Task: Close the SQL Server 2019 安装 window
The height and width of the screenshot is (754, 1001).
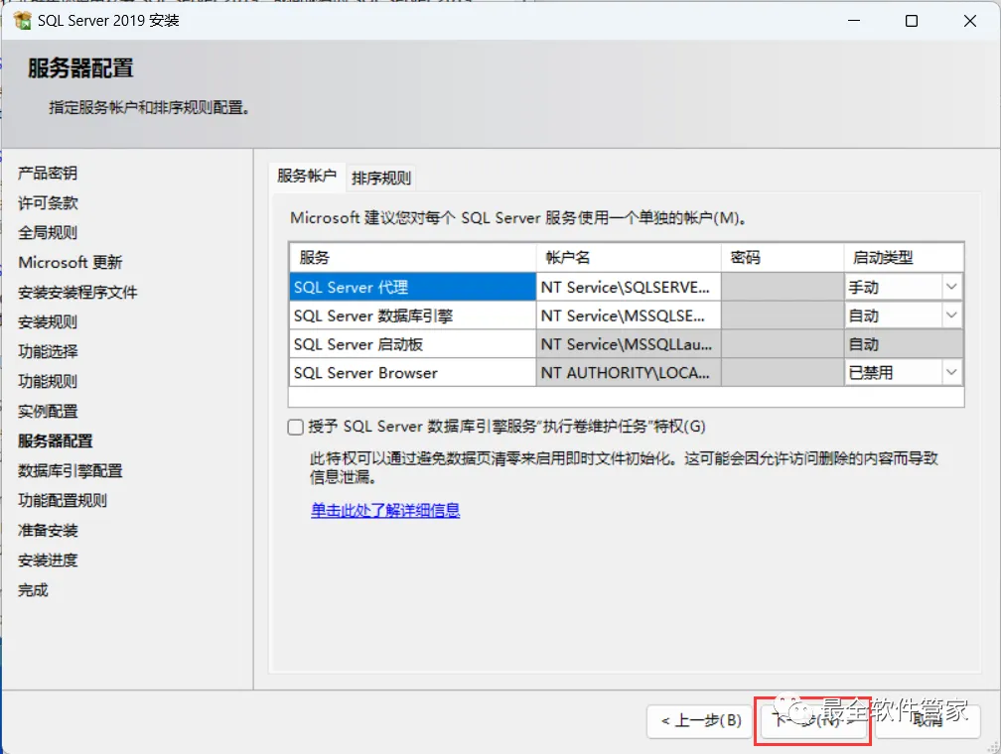Action: 970,21
